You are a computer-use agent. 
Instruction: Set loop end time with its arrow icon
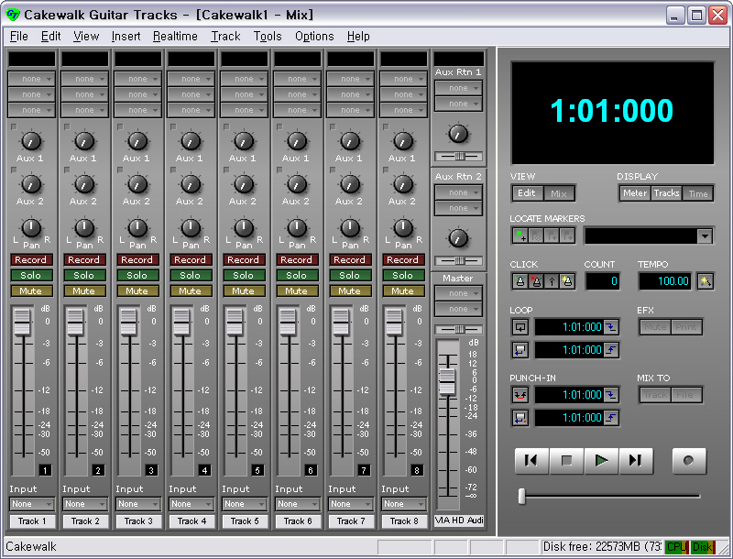(610, 350)
